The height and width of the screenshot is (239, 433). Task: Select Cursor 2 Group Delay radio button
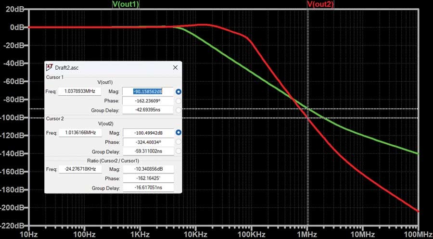[178, 151]
